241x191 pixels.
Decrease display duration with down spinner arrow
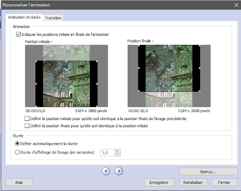click(x=117, y=154)
